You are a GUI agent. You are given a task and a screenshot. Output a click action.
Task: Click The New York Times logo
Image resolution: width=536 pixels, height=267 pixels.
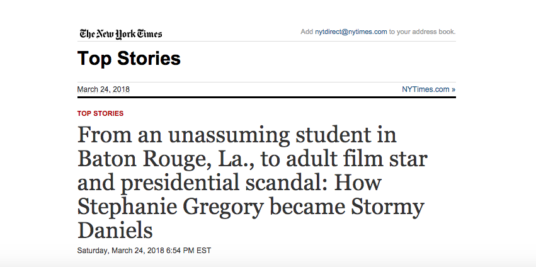coord(121,34)
